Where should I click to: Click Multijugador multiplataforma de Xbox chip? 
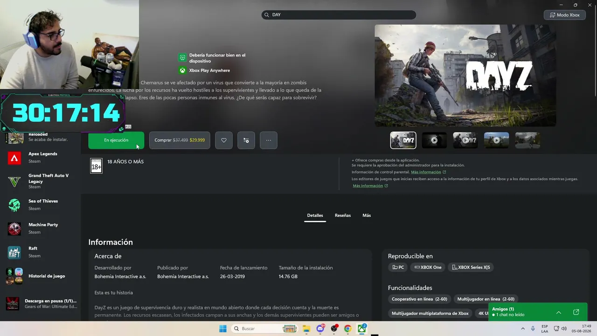pos(430,314)
